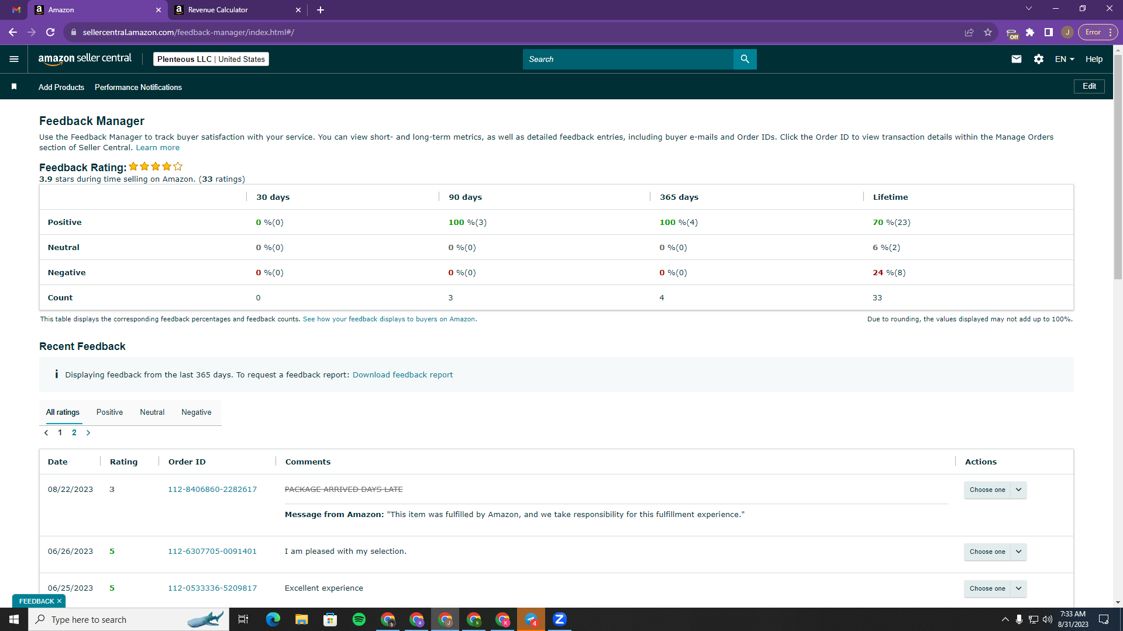This screenshot has height=631, width=1123.
Task: Open the messages envelope icon
Action: (1017, 59)
